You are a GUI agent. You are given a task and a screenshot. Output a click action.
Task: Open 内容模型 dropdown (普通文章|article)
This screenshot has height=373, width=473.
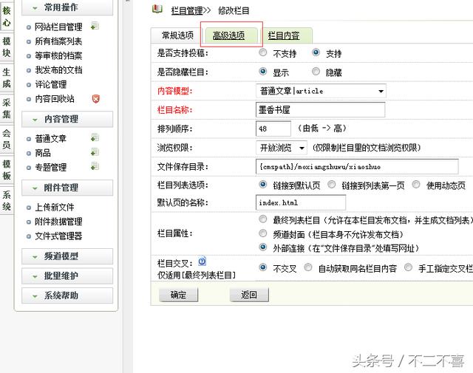(321, 91)
